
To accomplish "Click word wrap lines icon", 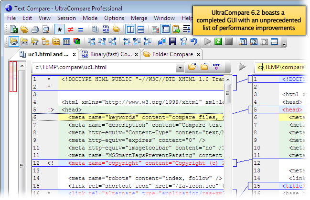I will 187,30.
